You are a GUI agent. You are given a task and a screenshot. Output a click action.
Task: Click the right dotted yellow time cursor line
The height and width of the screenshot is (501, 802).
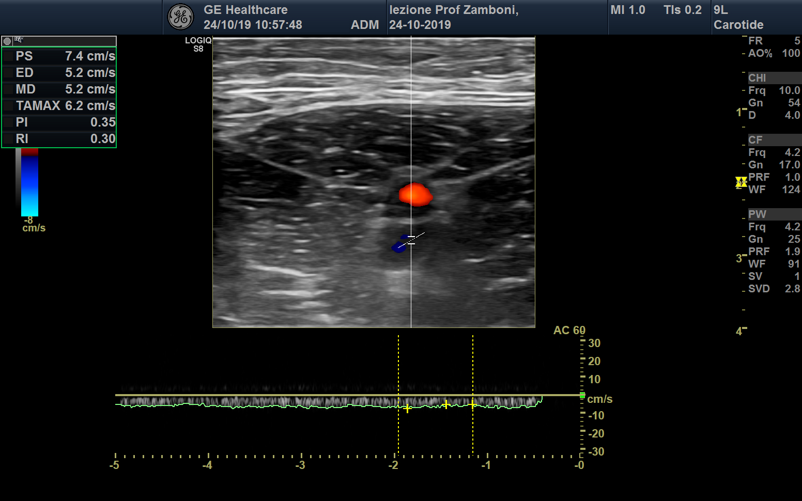point(473,395)
